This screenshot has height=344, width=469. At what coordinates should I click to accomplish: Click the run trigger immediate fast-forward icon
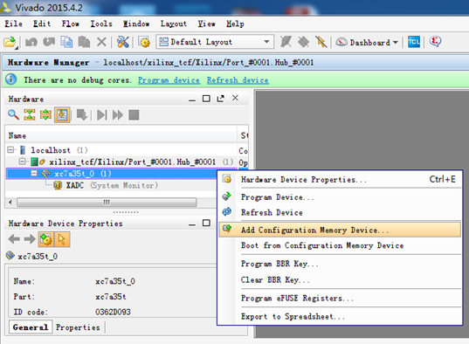coord(118,115)
